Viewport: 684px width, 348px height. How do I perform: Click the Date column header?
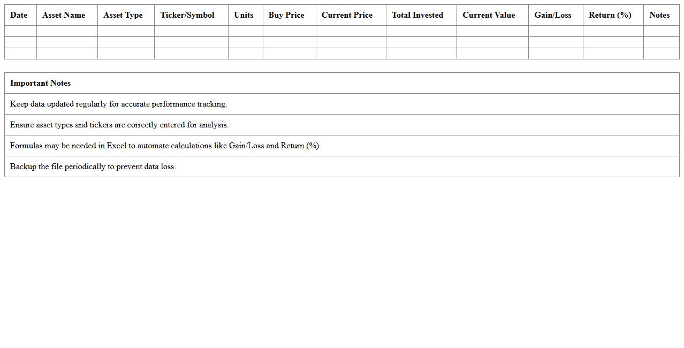click(x=19, y=15)
